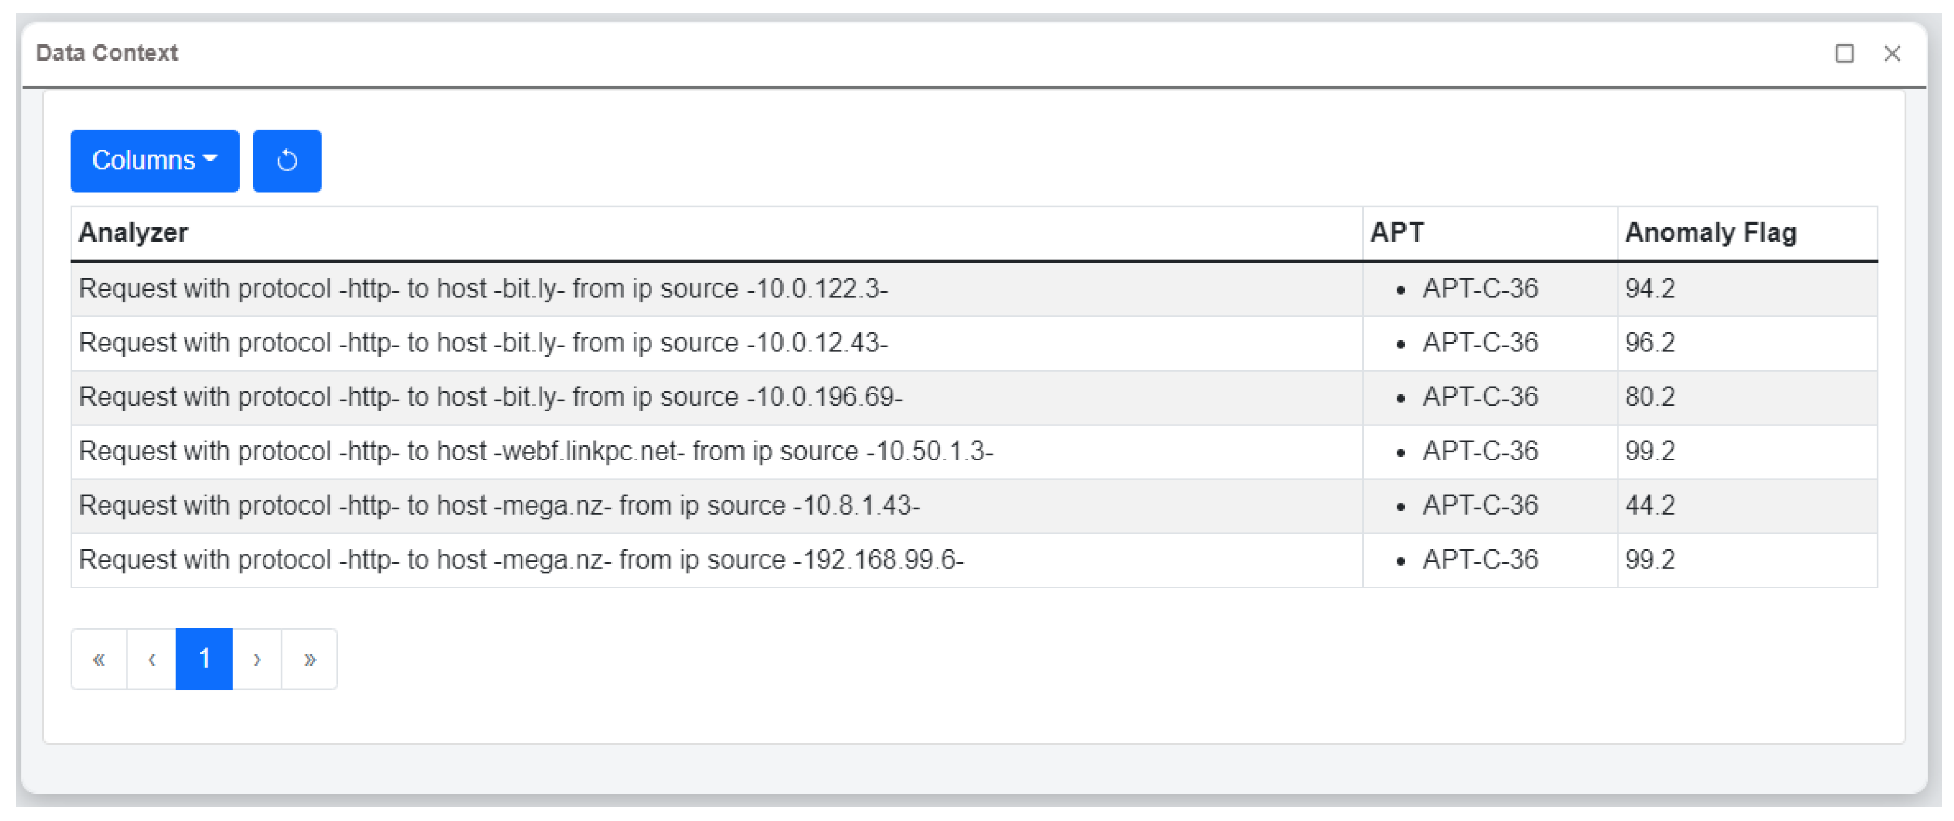The image size is (1954, 821).
Task: Click anomaly flag value 80.2
Action: [x=1649, y=398]
